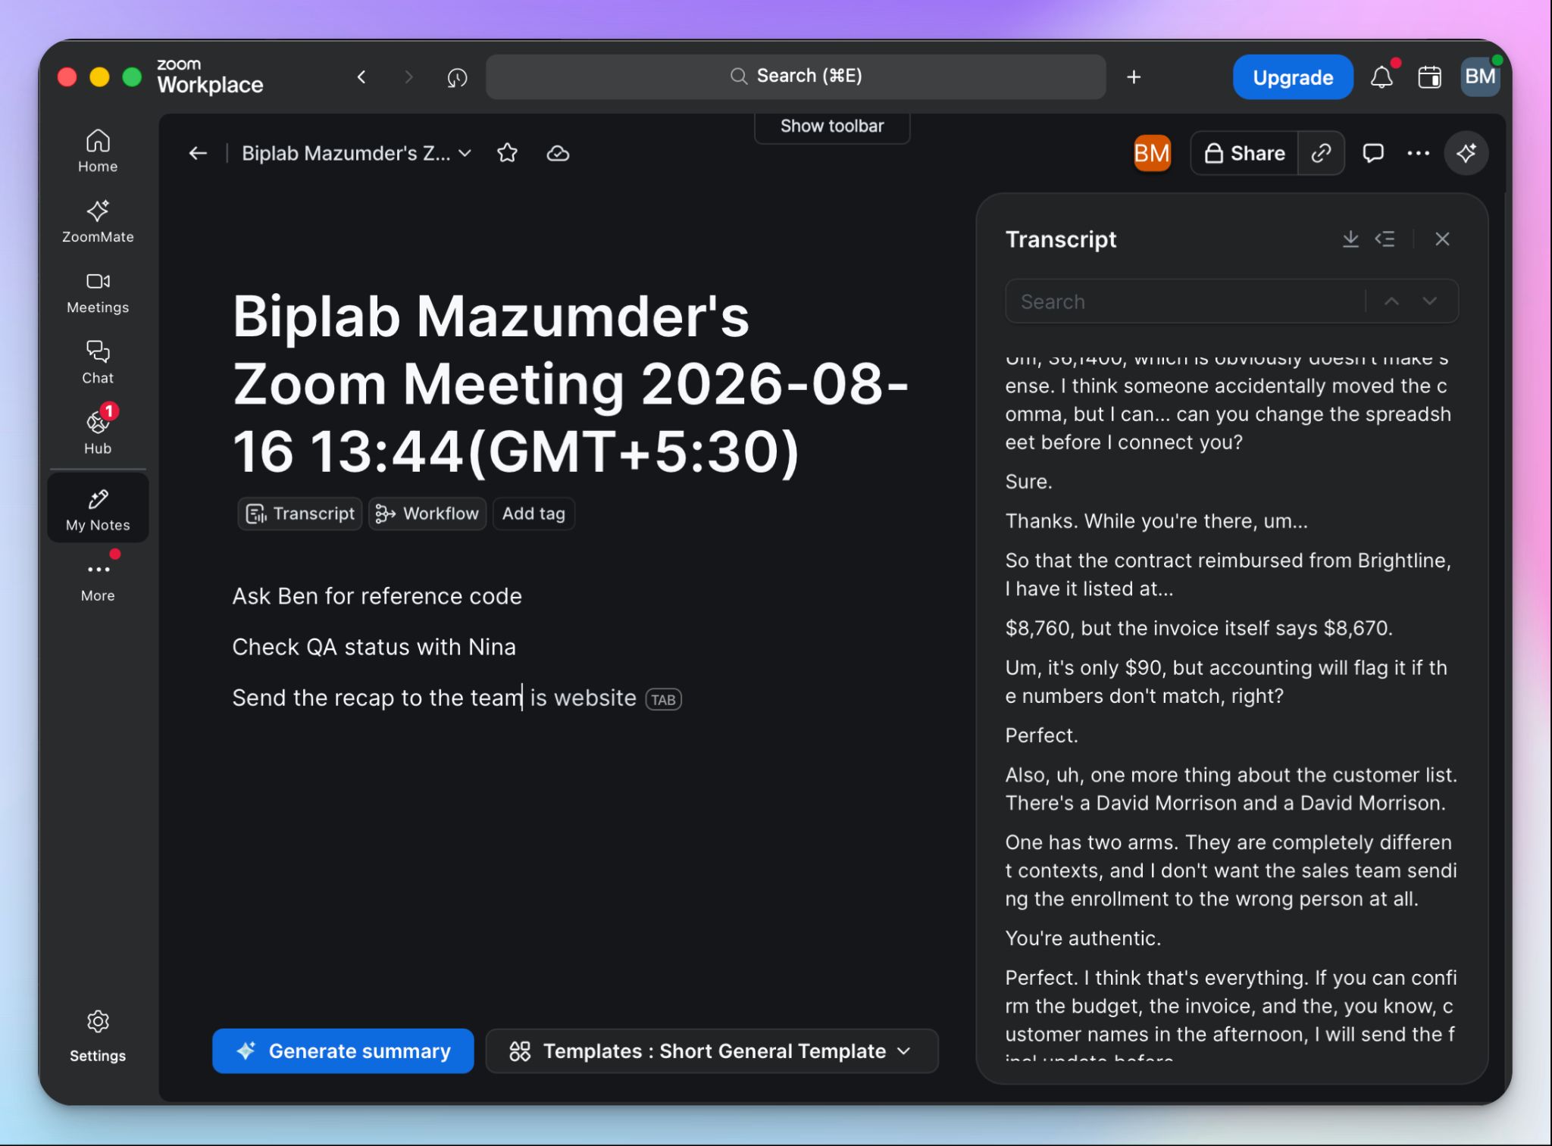Close the Transcript panel
The image size is (1552, 1146).
(1442, 239)
